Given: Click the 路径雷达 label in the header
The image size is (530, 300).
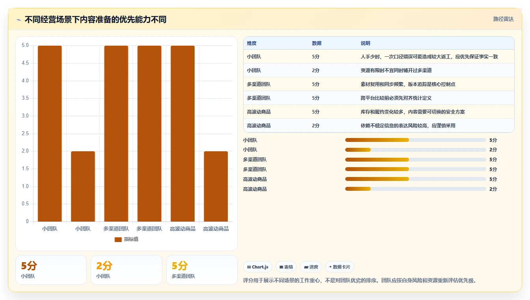Looking at the screenshot, I should tap(504, 19).
